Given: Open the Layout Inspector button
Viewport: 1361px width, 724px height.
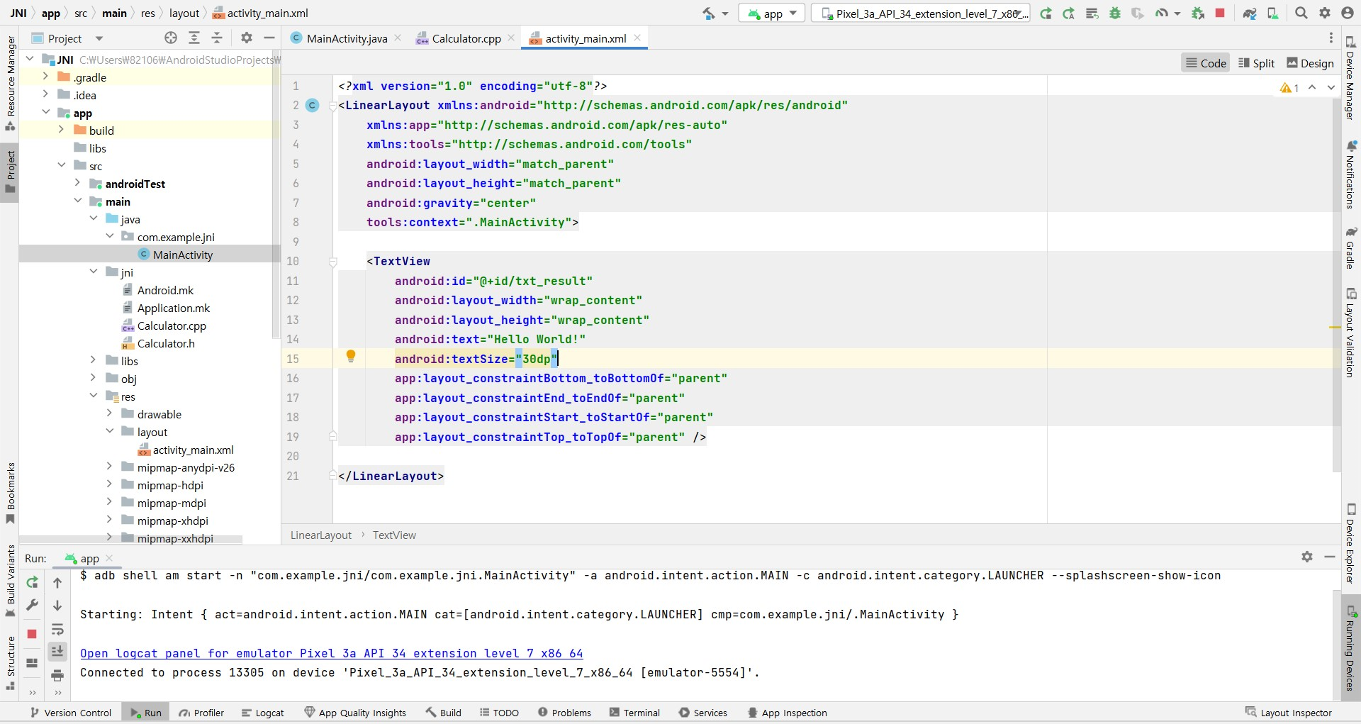Looking at the screenshot, I should click(1289, 713).
